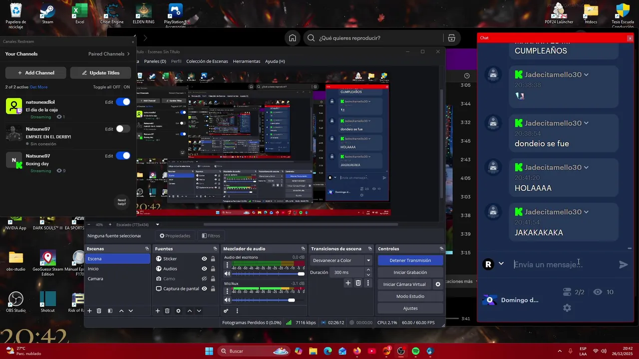Toggle Natsune97 Boxing day channel switch
Viewport: 639px width, 359px height.
click(123, 156)
